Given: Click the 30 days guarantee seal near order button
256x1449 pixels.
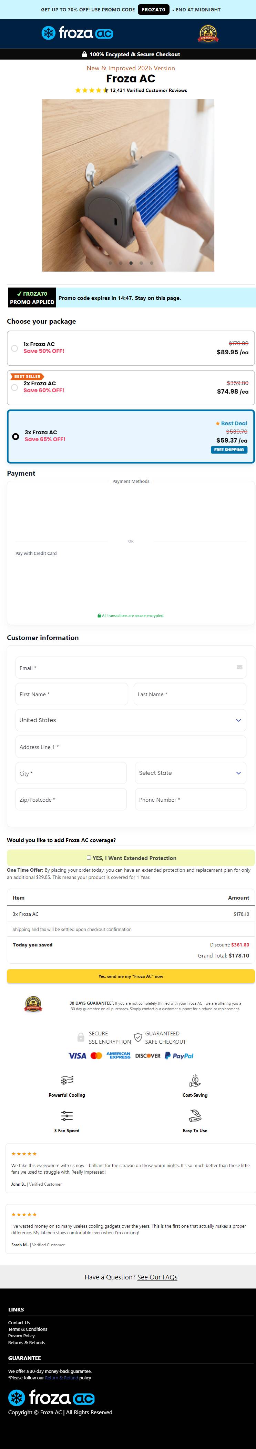Looking at the screenshot, I should 33,1004.
